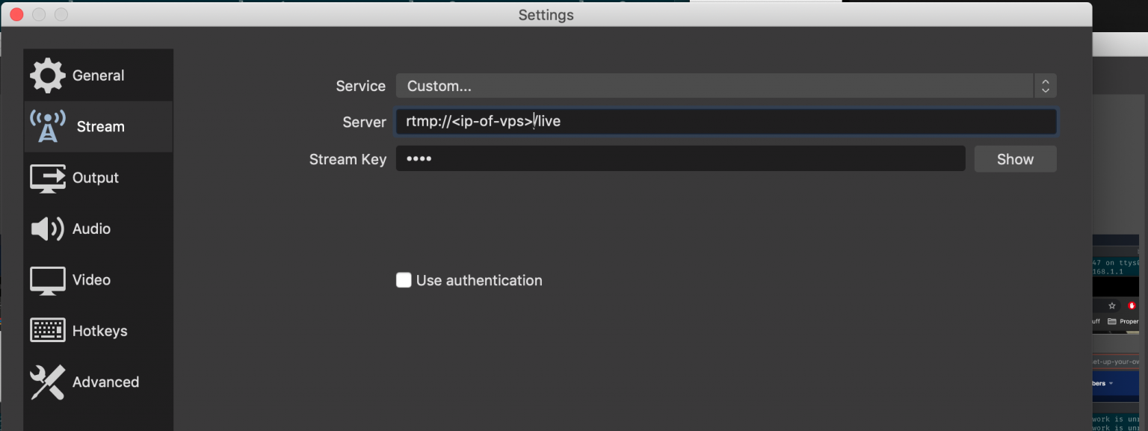Click the Server URL input field
The height and width of the screenshot is (431, 1148).
pos(725,121)
